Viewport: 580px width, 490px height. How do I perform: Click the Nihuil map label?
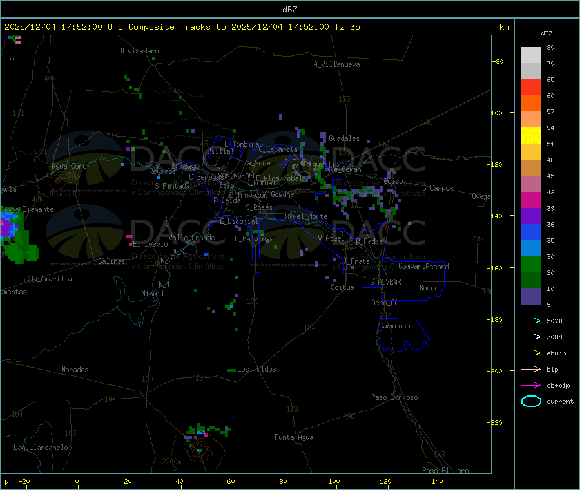(152, 294)
